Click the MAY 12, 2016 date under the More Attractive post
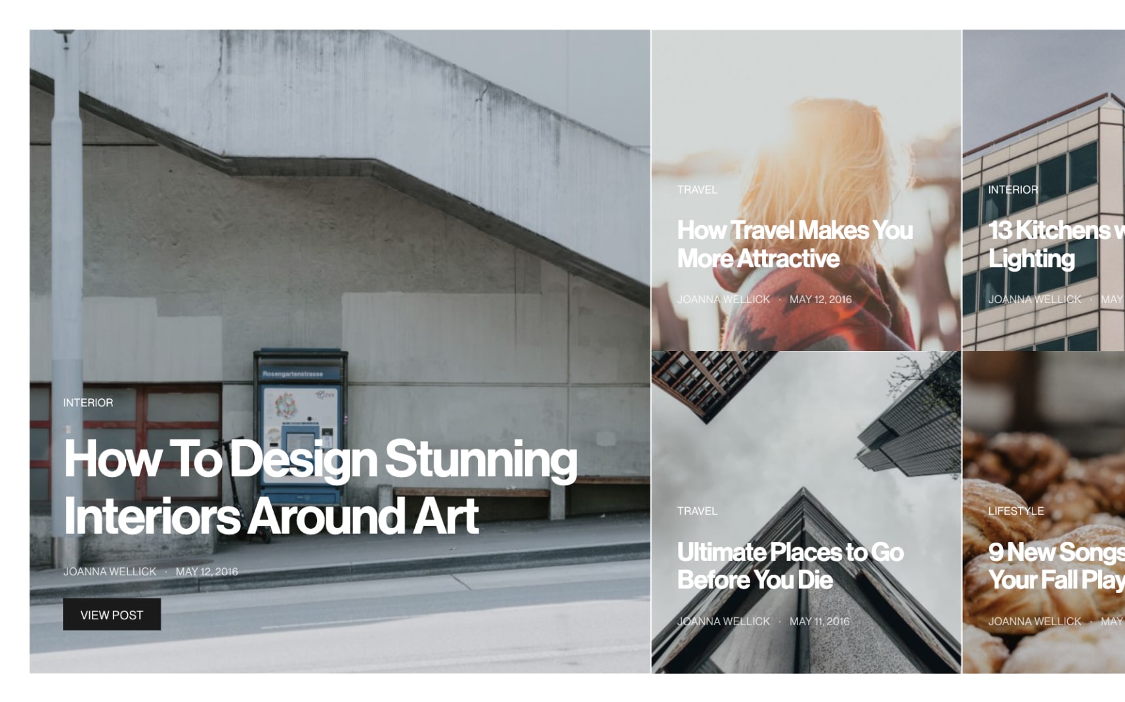The image size is (1125, 702). point(820,299)
